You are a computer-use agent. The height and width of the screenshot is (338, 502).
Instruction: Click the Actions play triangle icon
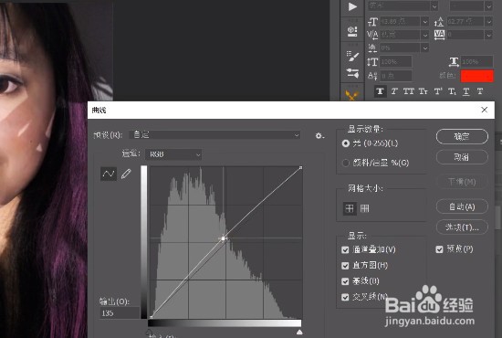(352, 6)
